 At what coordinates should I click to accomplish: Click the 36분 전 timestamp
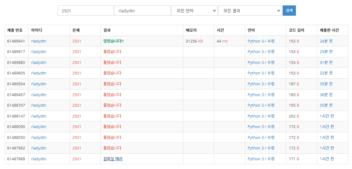pyautogui.click(x=326, y=95)
